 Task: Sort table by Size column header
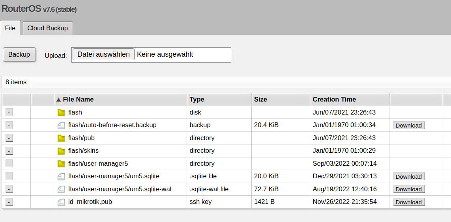pos(281,100)
